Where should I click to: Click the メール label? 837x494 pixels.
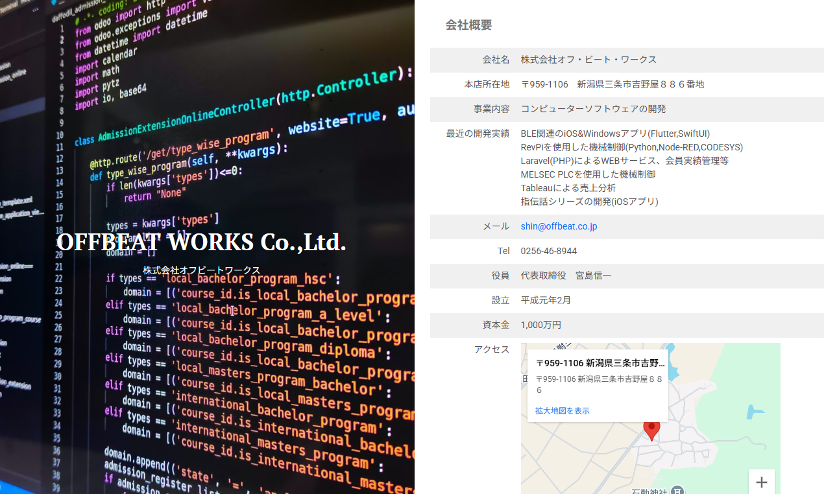pyautogui.click(x=496, y=226)
